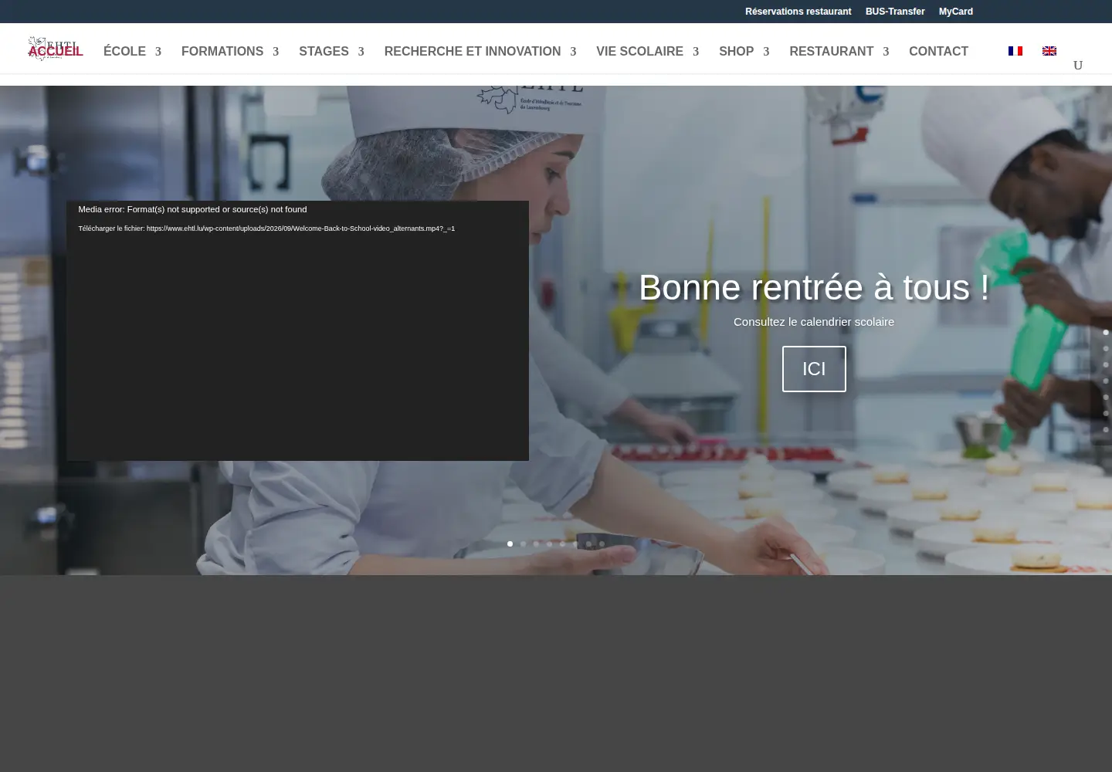Open the search icon beside language flags

coord(1078,65)
